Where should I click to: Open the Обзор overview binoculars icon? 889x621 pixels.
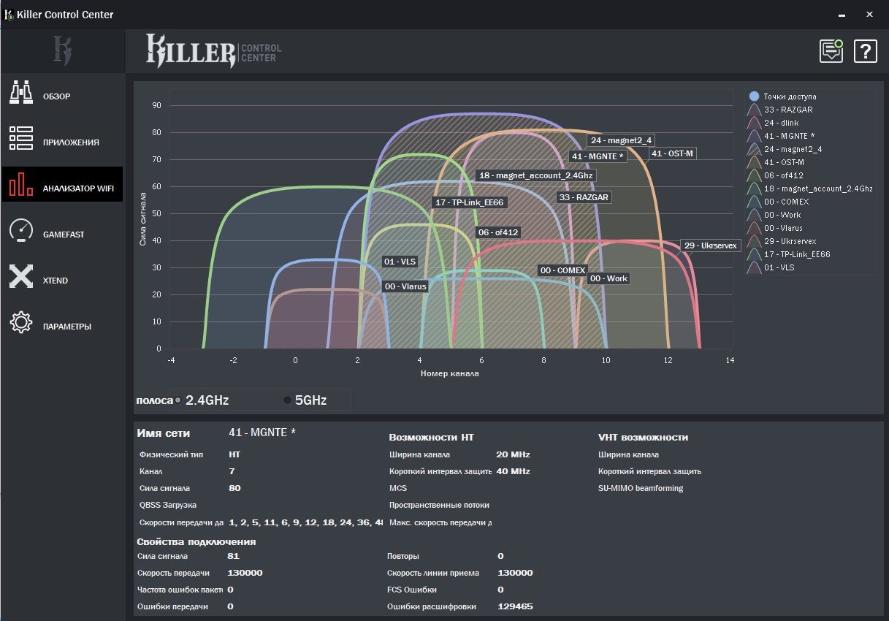(x=21, y=94)
